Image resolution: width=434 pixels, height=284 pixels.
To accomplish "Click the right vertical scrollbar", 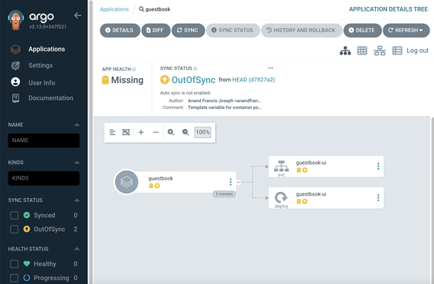I will point(432,200).
